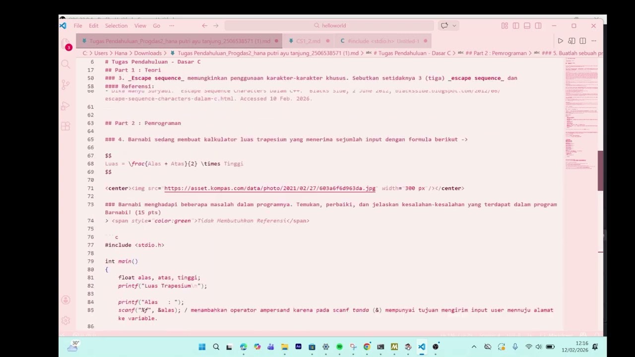This screenshot has width=635, height=357.
Task: Open the View menu
Action: click(x=140, y=26)
